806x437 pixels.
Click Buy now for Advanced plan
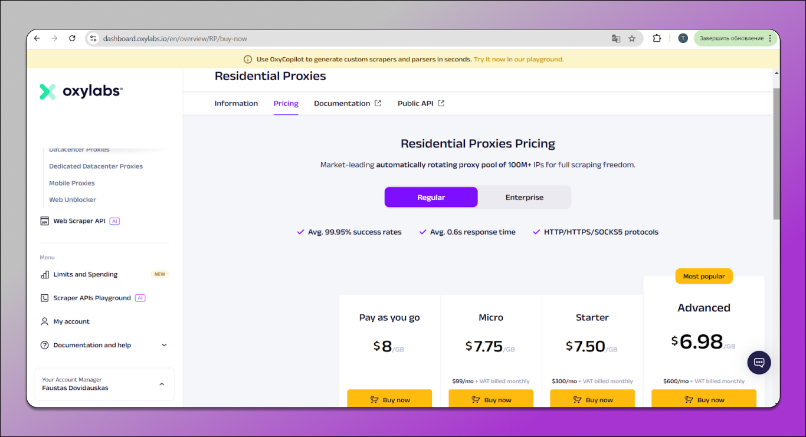click(x=704, y=399)
